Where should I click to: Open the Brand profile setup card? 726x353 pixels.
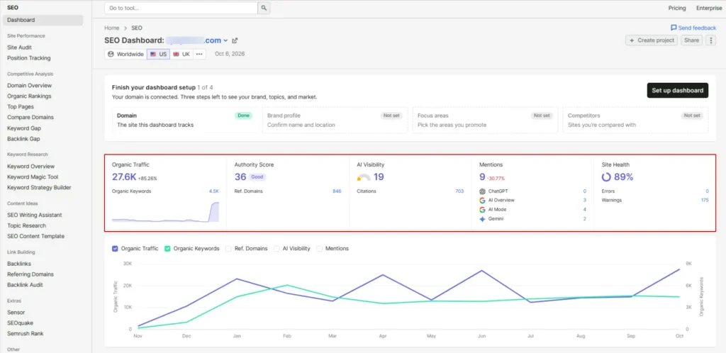coord(335,121)
